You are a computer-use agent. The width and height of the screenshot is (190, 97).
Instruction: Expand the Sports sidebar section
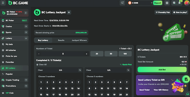click(26, 32)
